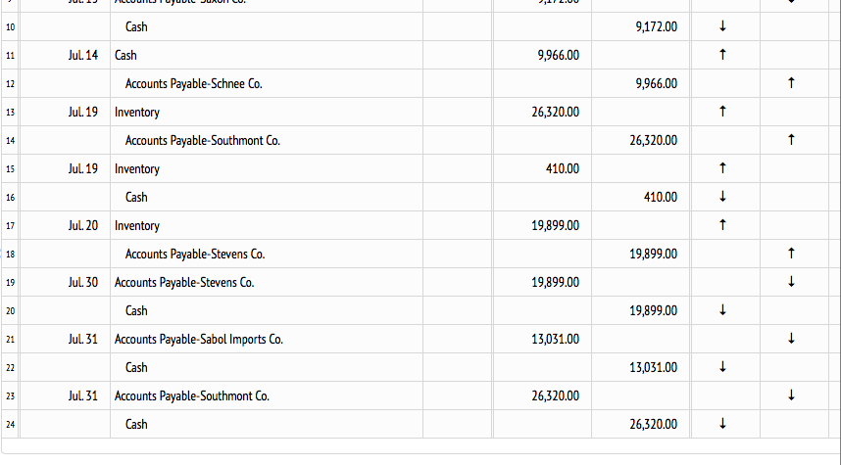The height and width of the screenshot is (465, 841).
Task: Select Accounts Payable-Stevens Co. in row 18
Action: [x=195, y=254]
